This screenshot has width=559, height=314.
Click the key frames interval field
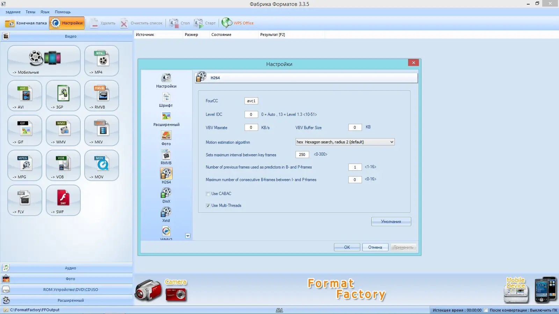[302, 155]
